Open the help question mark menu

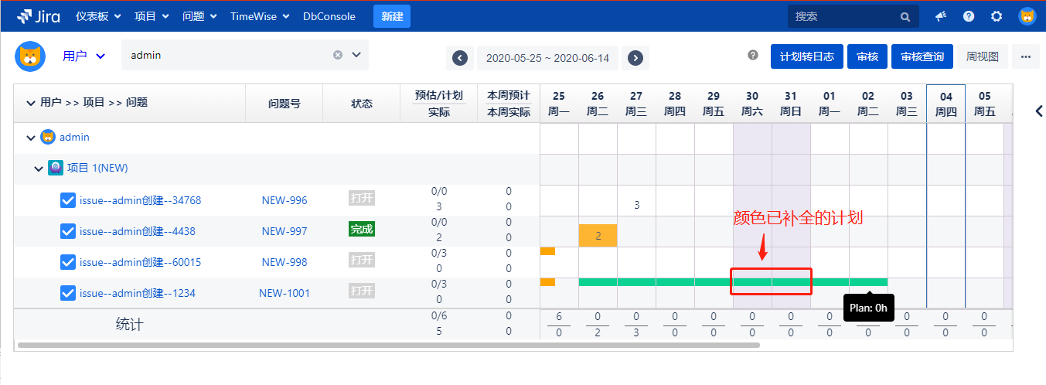pos(969,16)
